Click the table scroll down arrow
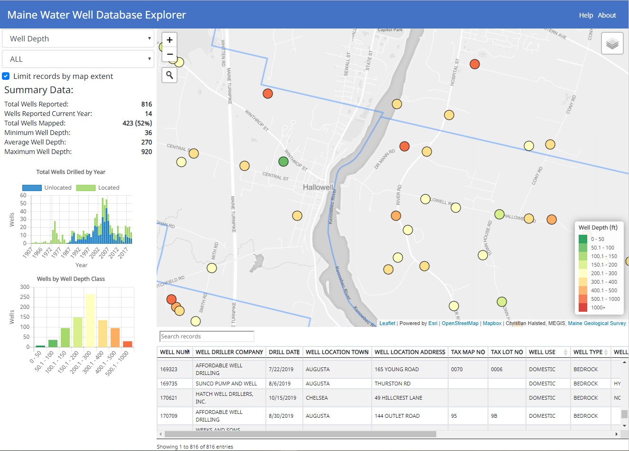Screen dimensions: 629x451 click(625, 425)
